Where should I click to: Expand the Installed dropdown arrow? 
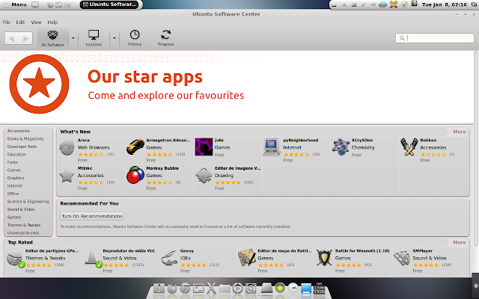(115, 38)
